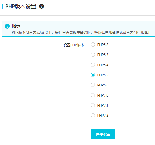The width and height of the screenshot is (155, 145).
Task: Pick the PHP5.4 radio circle
Action: (x=93, y=65)
